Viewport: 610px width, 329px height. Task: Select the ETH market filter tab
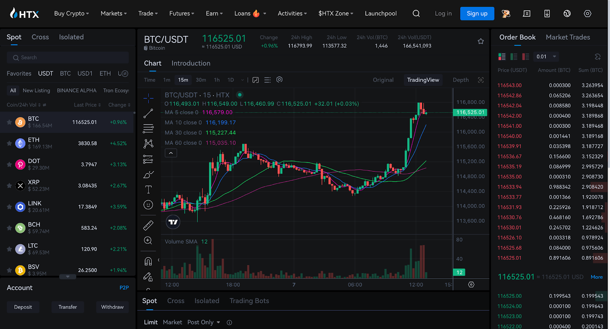[105, 73]
